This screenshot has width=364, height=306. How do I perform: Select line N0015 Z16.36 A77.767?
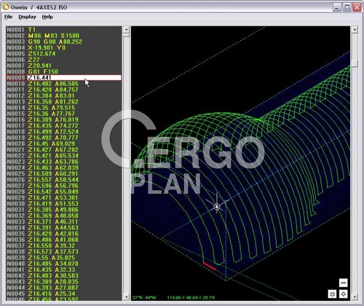64,114
